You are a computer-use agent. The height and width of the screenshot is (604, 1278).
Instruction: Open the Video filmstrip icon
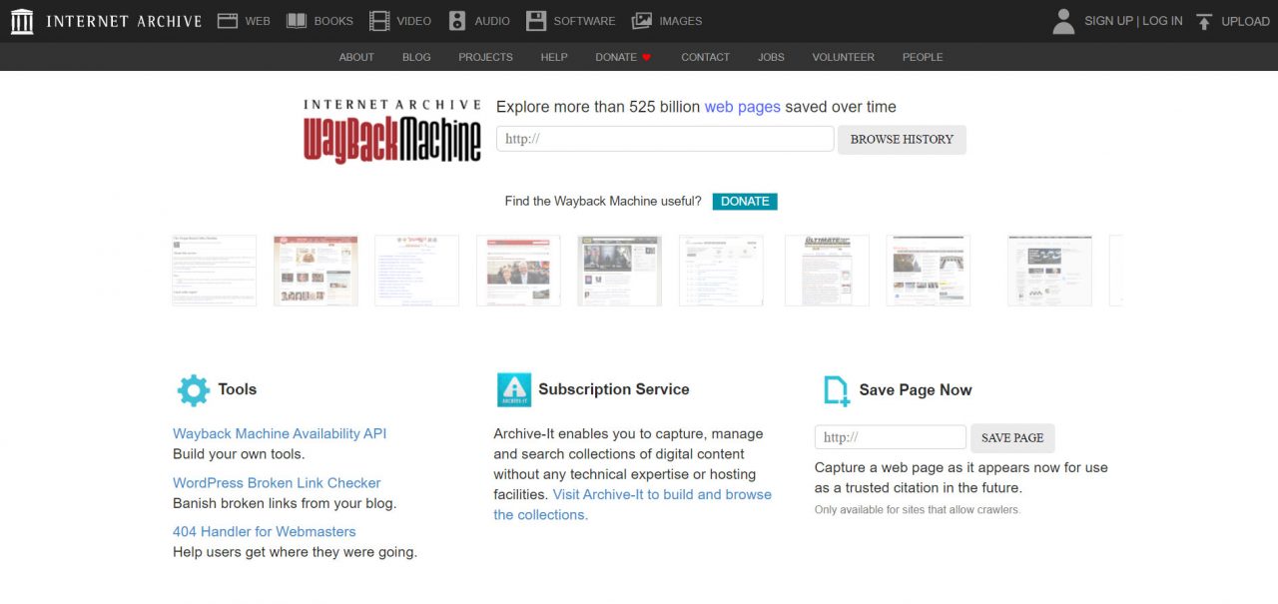379,21
